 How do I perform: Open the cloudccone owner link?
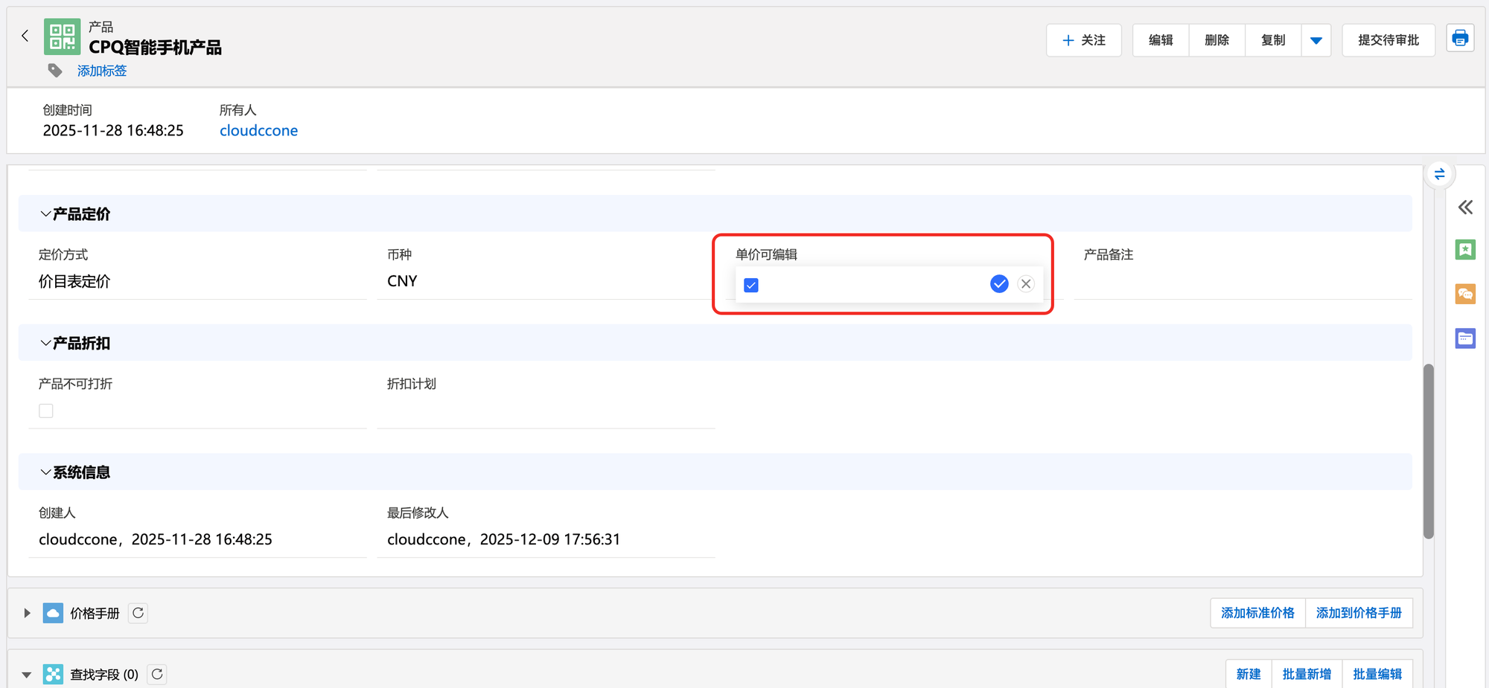click(258, 131)
